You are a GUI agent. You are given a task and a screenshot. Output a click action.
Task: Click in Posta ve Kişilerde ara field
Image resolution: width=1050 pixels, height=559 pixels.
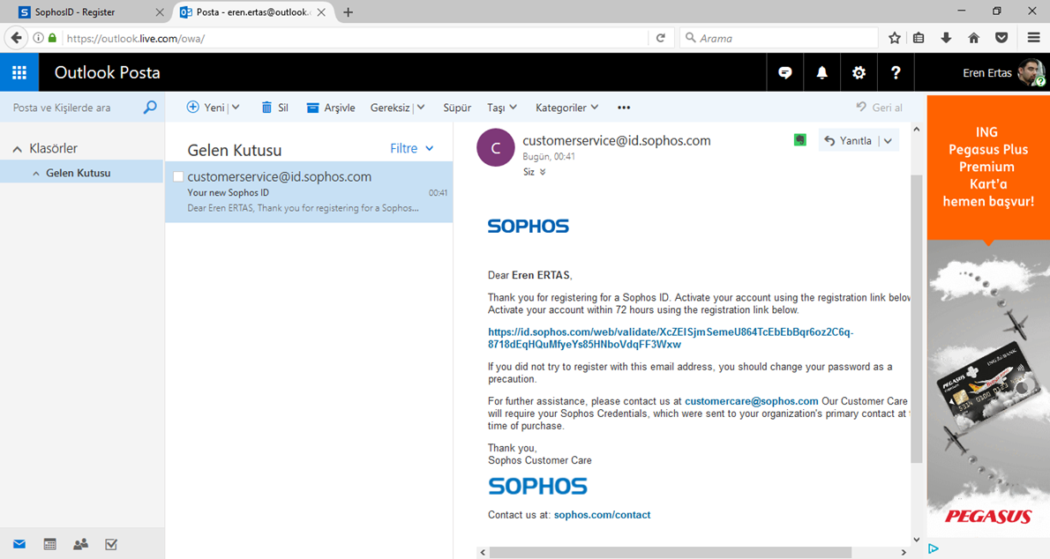point(71,107)
